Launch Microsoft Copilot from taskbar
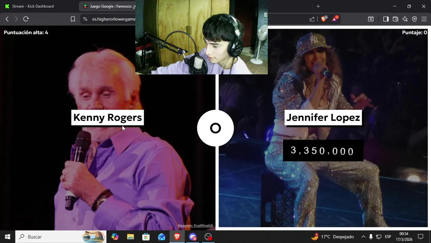The image size is (431, 243). coord(115,237)
